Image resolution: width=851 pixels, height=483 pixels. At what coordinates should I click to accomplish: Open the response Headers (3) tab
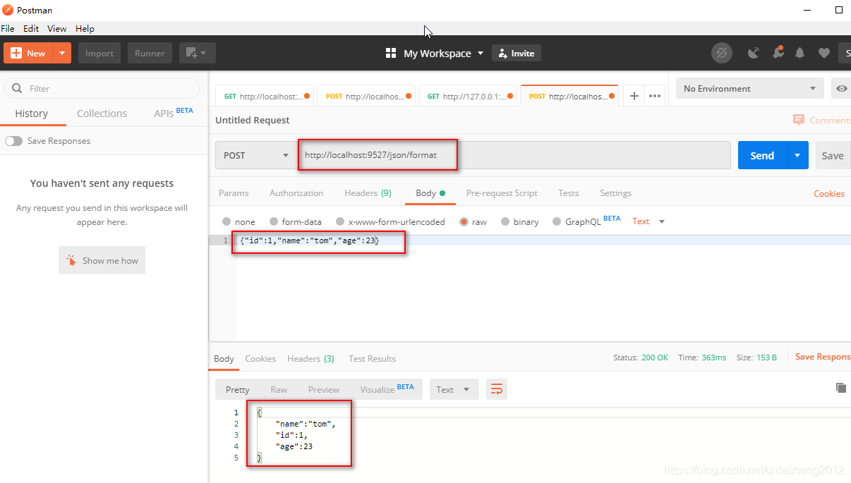(310, 359)
